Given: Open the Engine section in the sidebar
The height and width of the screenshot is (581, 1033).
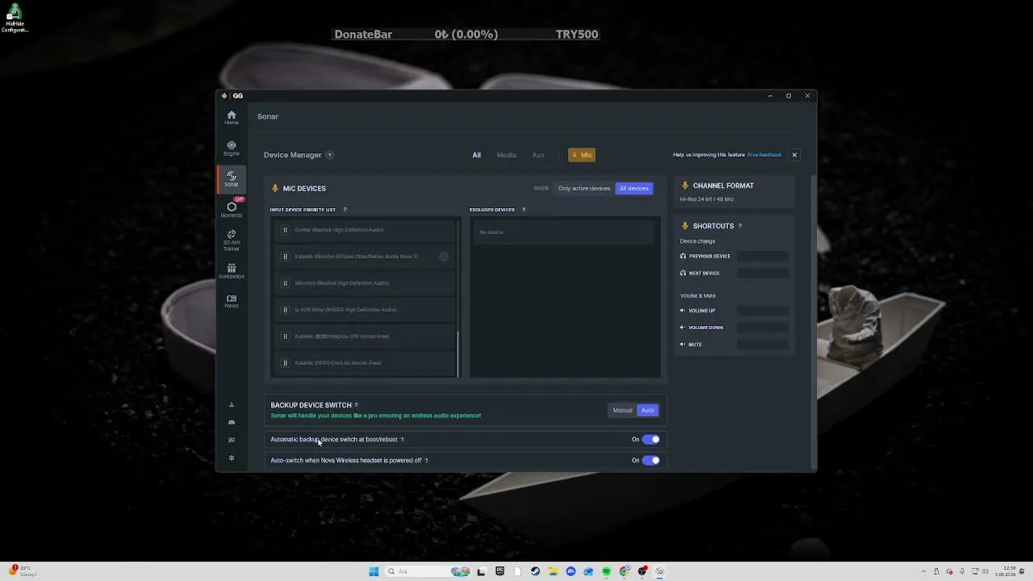Looking at the screenshot, I should [x=232, y=148].
